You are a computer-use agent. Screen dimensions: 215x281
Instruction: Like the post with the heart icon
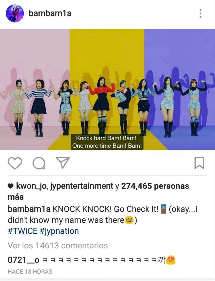(15, 163)
